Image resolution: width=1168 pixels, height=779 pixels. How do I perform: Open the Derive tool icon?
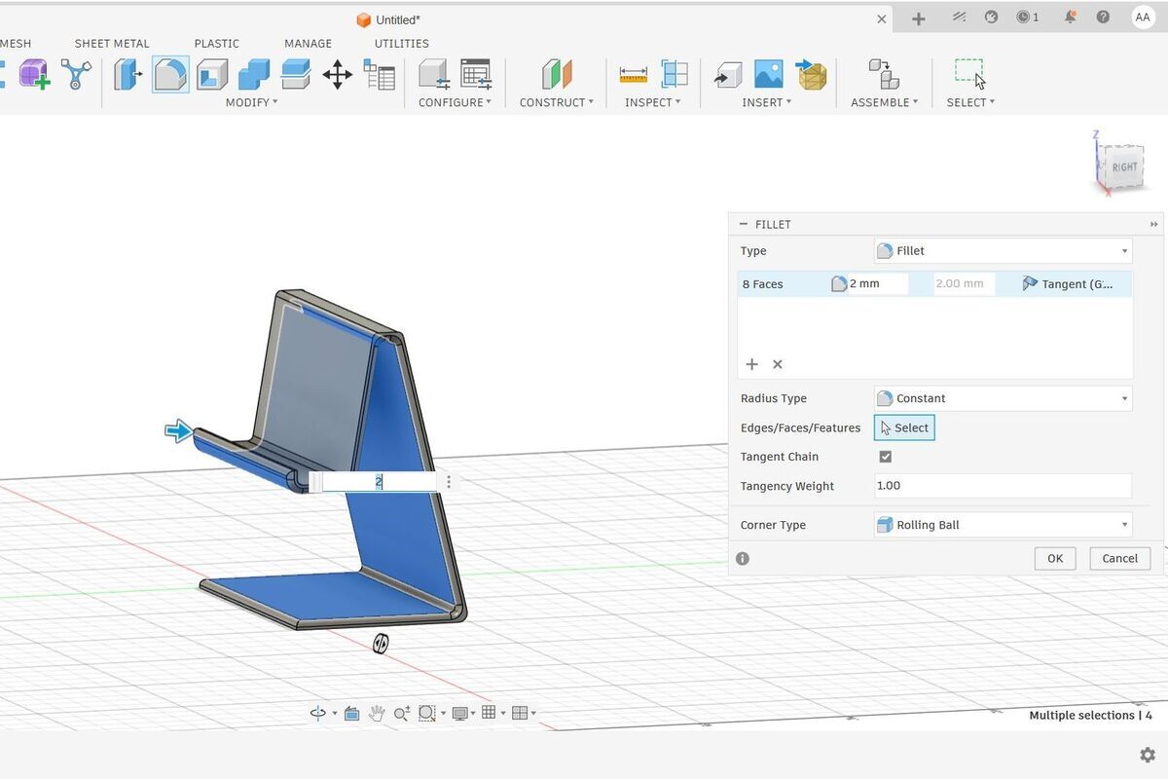coord(76,74)
